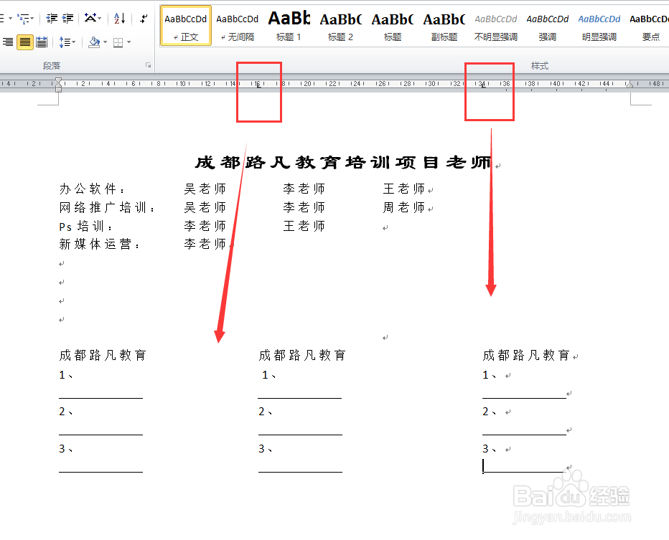Open the Borders dropdown arrow
The image size is (669, 540).
coord(129,42)
